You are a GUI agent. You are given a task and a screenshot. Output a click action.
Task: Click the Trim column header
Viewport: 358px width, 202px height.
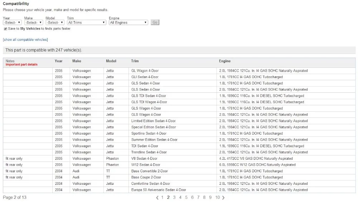[135, 61]
